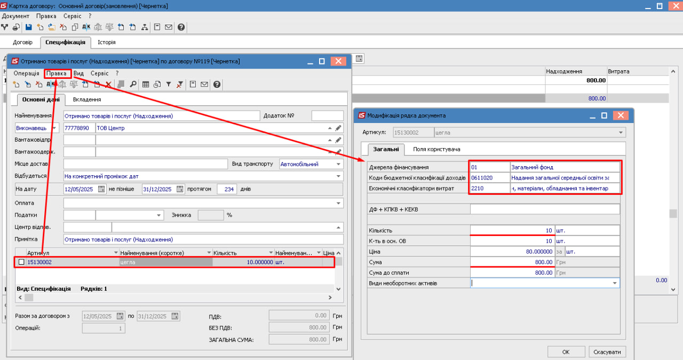Click the red X delete icon in the receipt window toolbar
Screen dimensions: 683x360
point(108,84)
